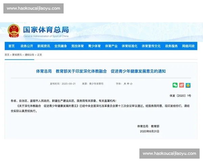Screen dimensions: 203x162
Task: Click the General Administration of Sport of China subtitle
Action: (x=46, y=36)
